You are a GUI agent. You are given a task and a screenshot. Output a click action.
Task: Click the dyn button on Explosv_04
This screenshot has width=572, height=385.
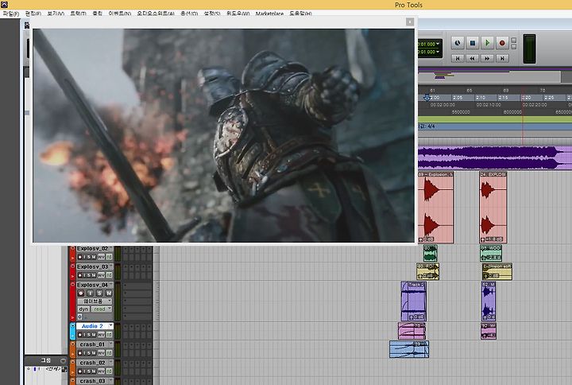pyautogui.click(x=83, y=309)
